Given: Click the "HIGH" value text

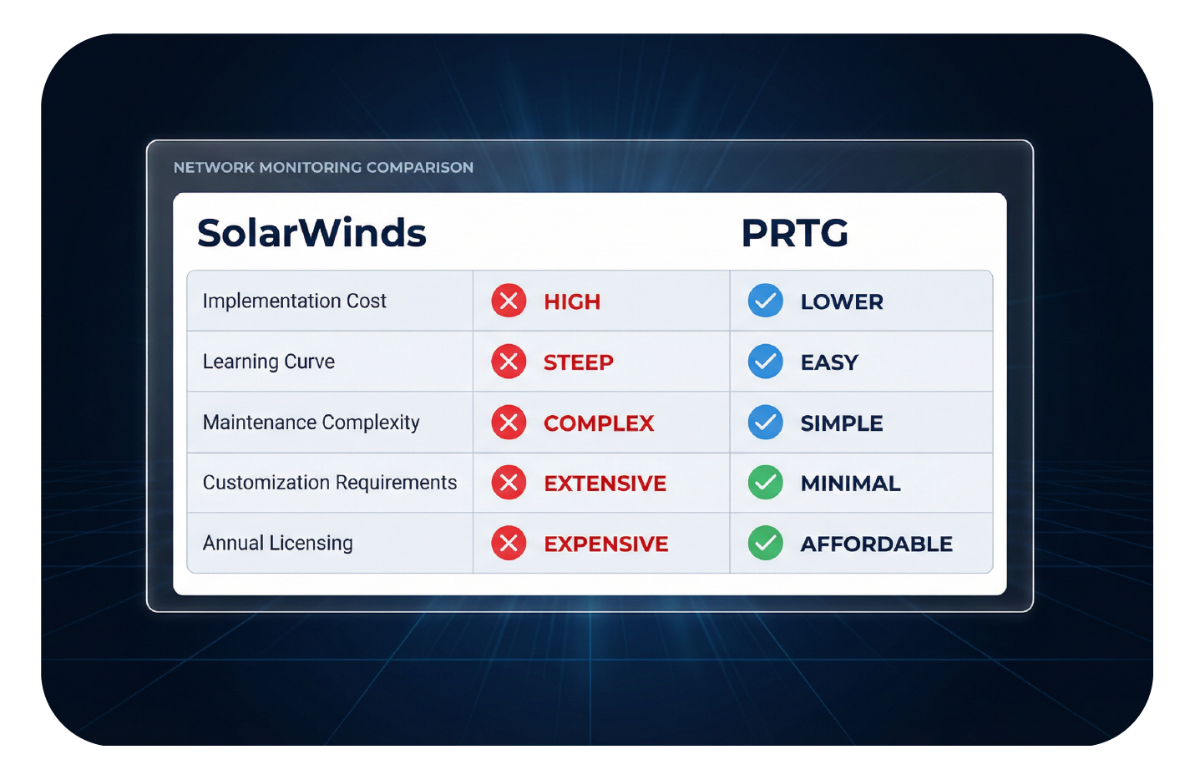Looking at the screenshot, I should pos(572,301).
